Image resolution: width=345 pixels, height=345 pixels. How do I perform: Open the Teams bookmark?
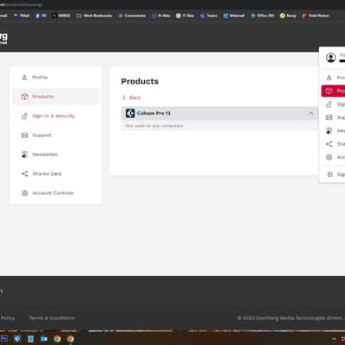coord(209,16)
